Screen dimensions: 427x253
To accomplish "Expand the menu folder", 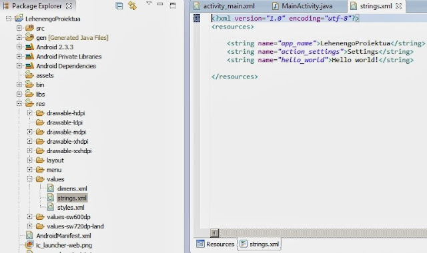I will point(29,170).
